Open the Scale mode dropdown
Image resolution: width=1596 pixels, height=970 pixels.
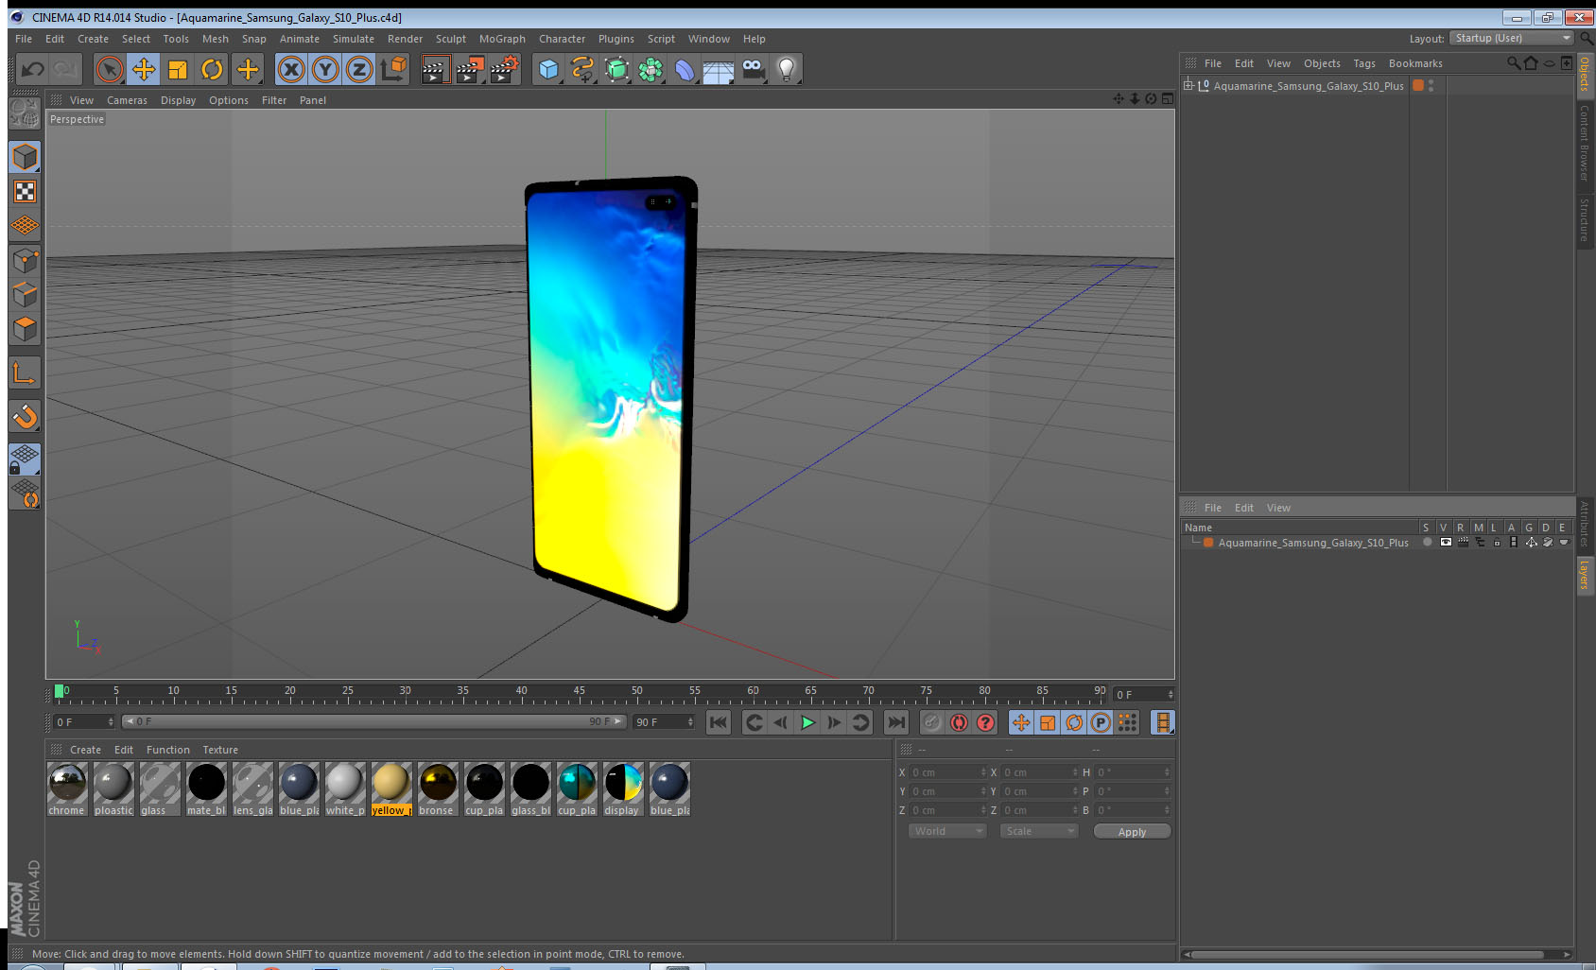pos(1039,831)
